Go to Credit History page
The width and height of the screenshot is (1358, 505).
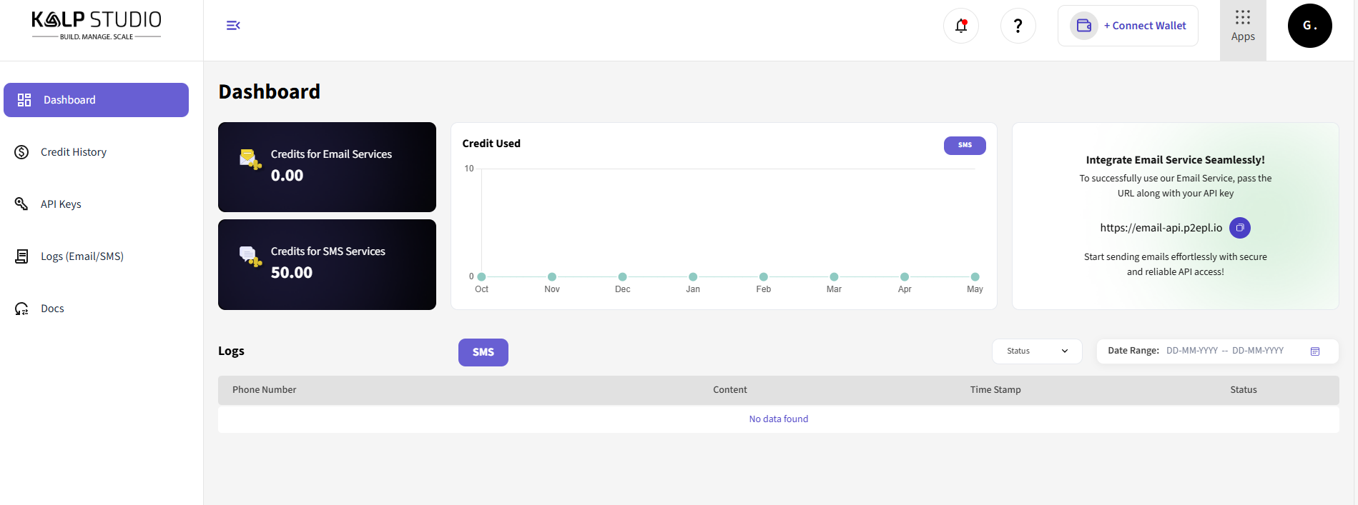point(73,152)
